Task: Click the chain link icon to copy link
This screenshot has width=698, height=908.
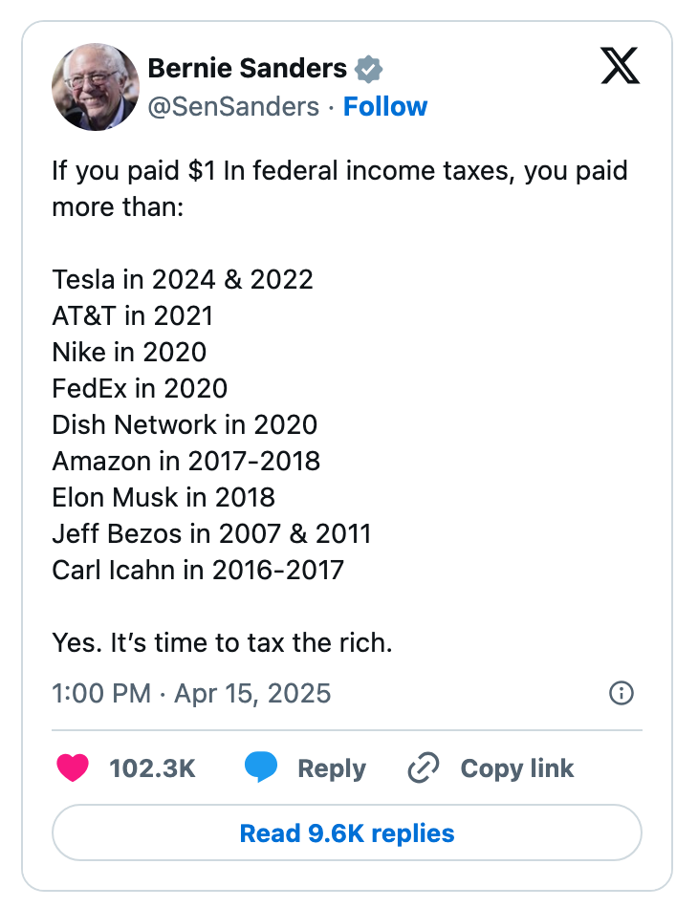Action: coord(424,767)
